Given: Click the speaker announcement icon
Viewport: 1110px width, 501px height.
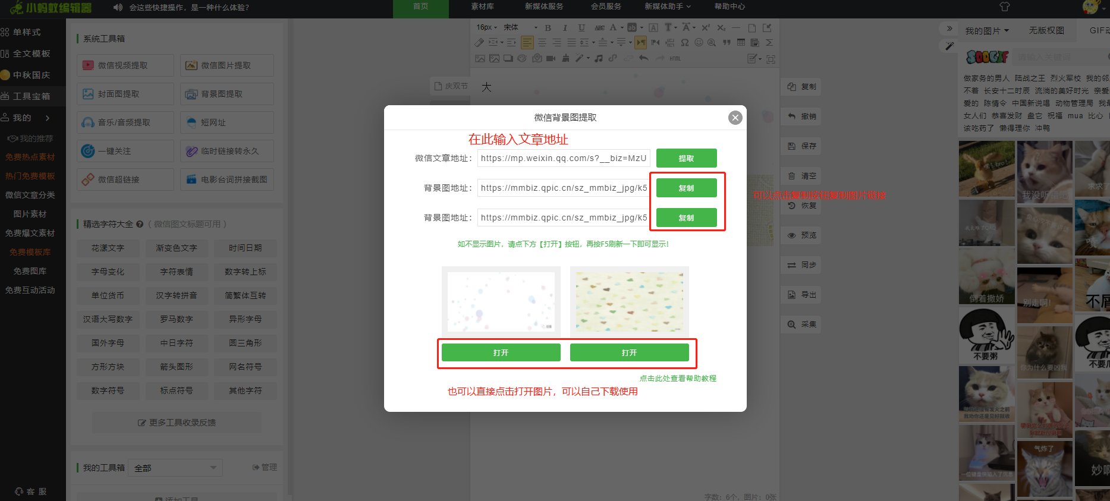Looking at the screenshot, I should point(118,7).
